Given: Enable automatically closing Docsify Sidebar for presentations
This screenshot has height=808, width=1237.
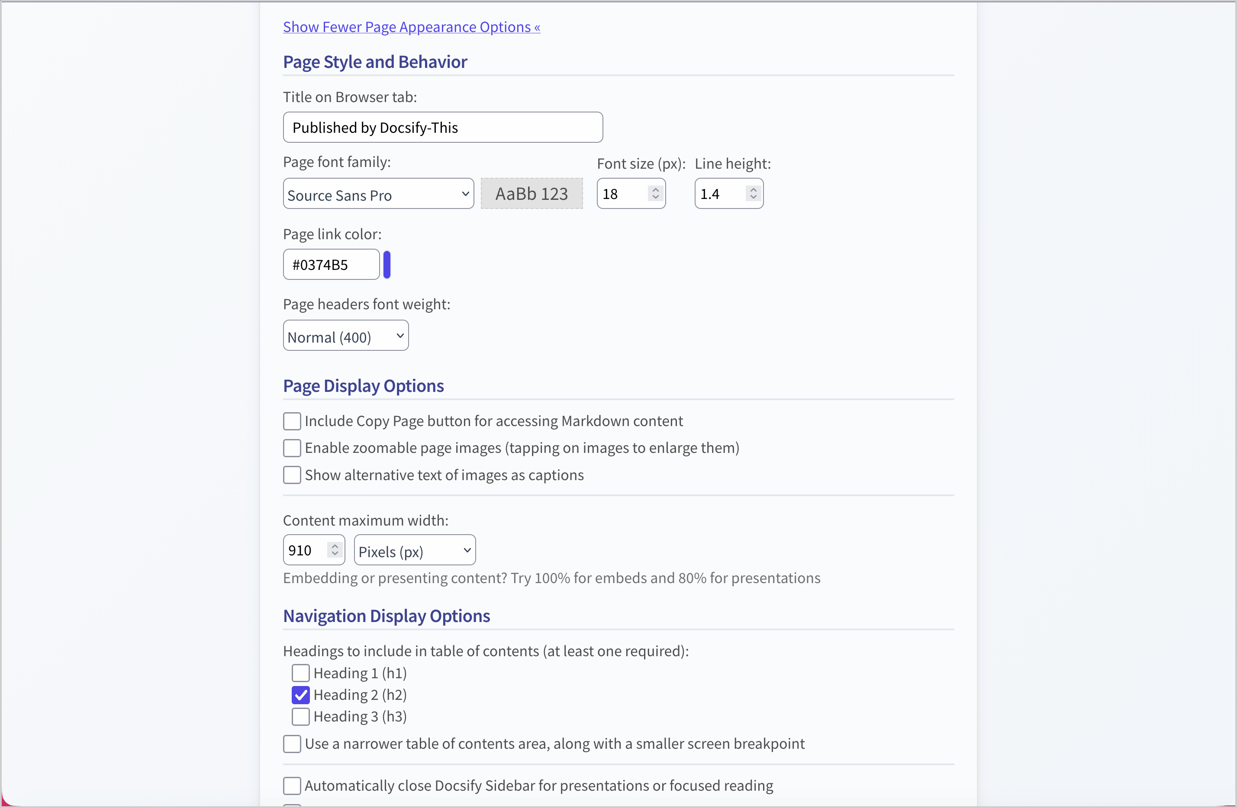Looking at the screenshot, I should tap(292, 786).
